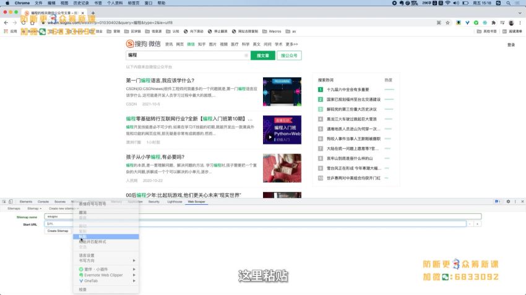Viewport: 526px width, 295px height.
Task: Click the 编程 search input box
Action: pyautogui.click(x=188, y=55)
